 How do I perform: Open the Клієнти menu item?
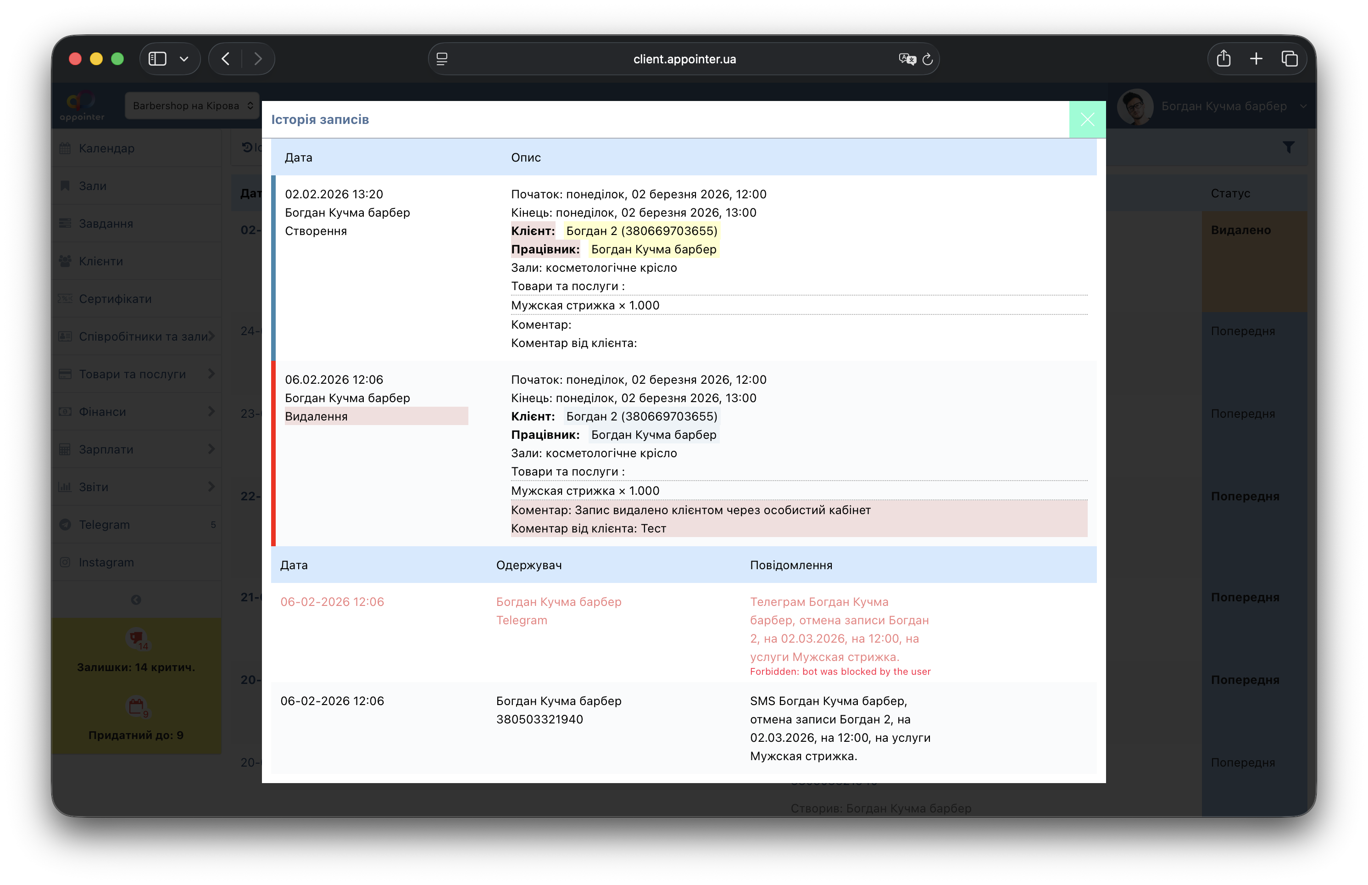tap(101, 261)
